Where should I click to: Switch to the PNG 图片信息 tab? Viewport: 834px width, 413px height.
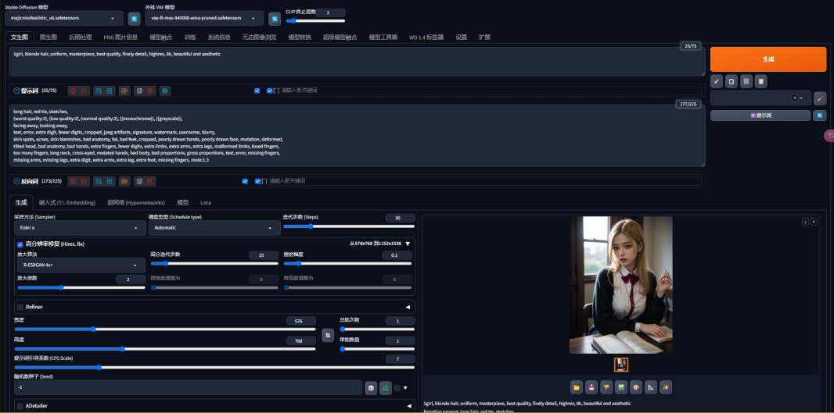pos(120,37)
